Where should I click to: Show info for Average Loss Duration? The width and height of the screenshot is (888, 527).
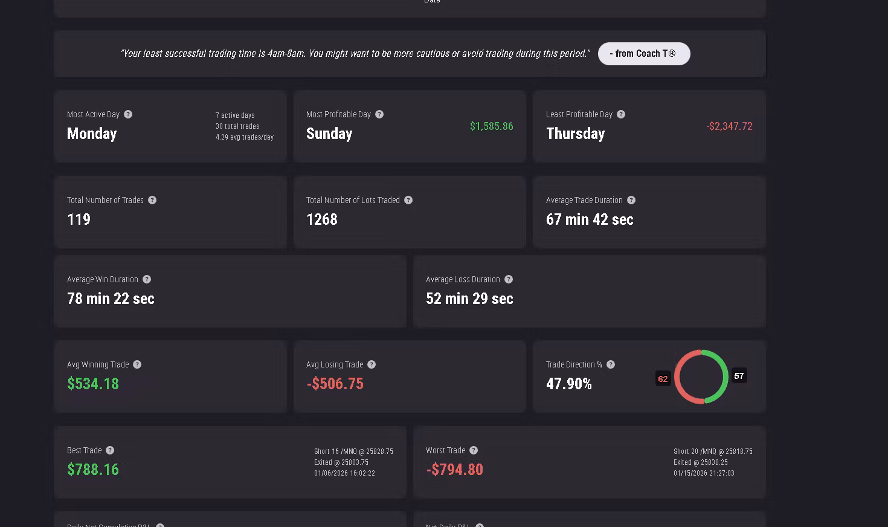(509, 279)
